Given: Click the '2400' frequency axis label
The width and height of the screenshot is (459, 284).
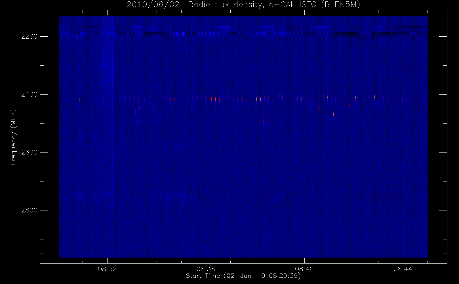Looking at the screenshot, I should tap(29, 95).
